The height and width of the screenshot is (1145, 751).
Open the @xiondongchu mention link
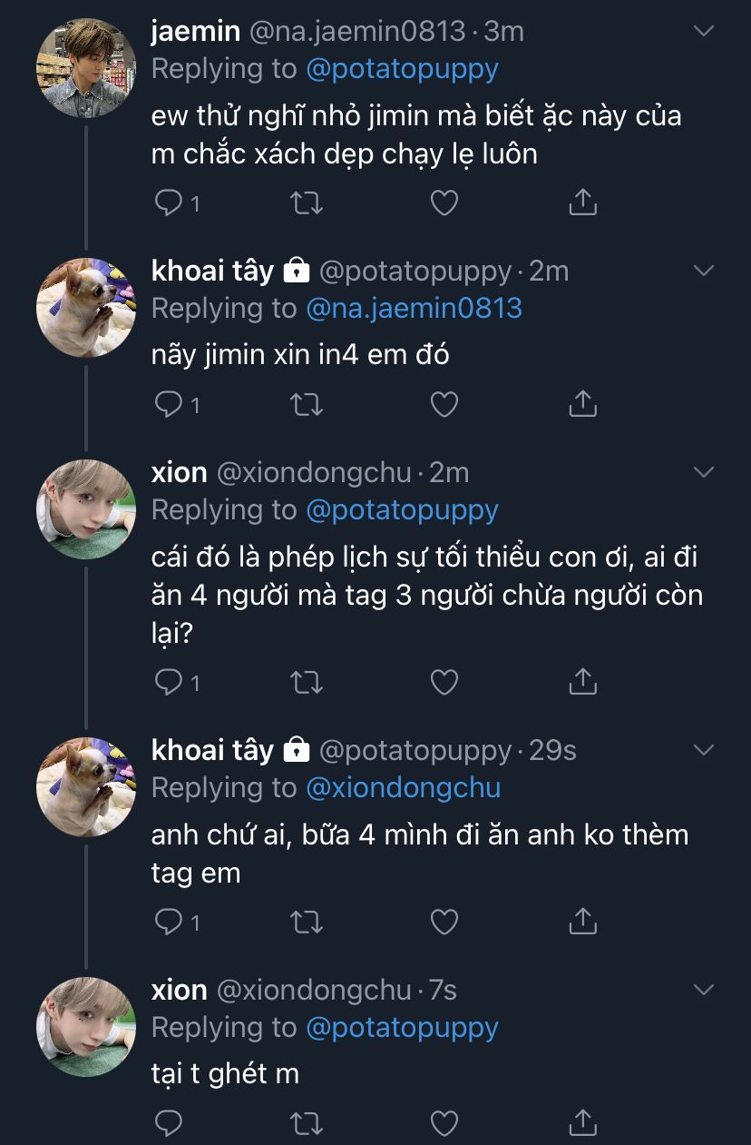[x=404, y=788]
